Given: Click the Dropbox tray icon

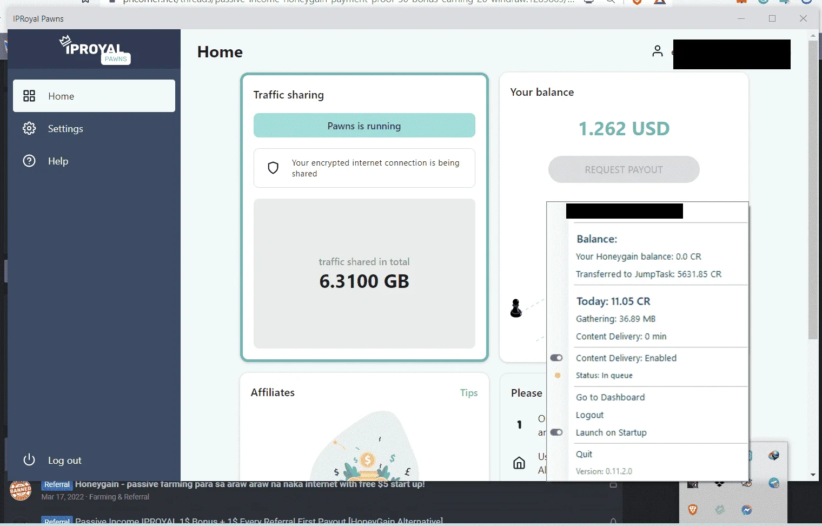Looking at the screenshot, I should click(x=719, y=484).
